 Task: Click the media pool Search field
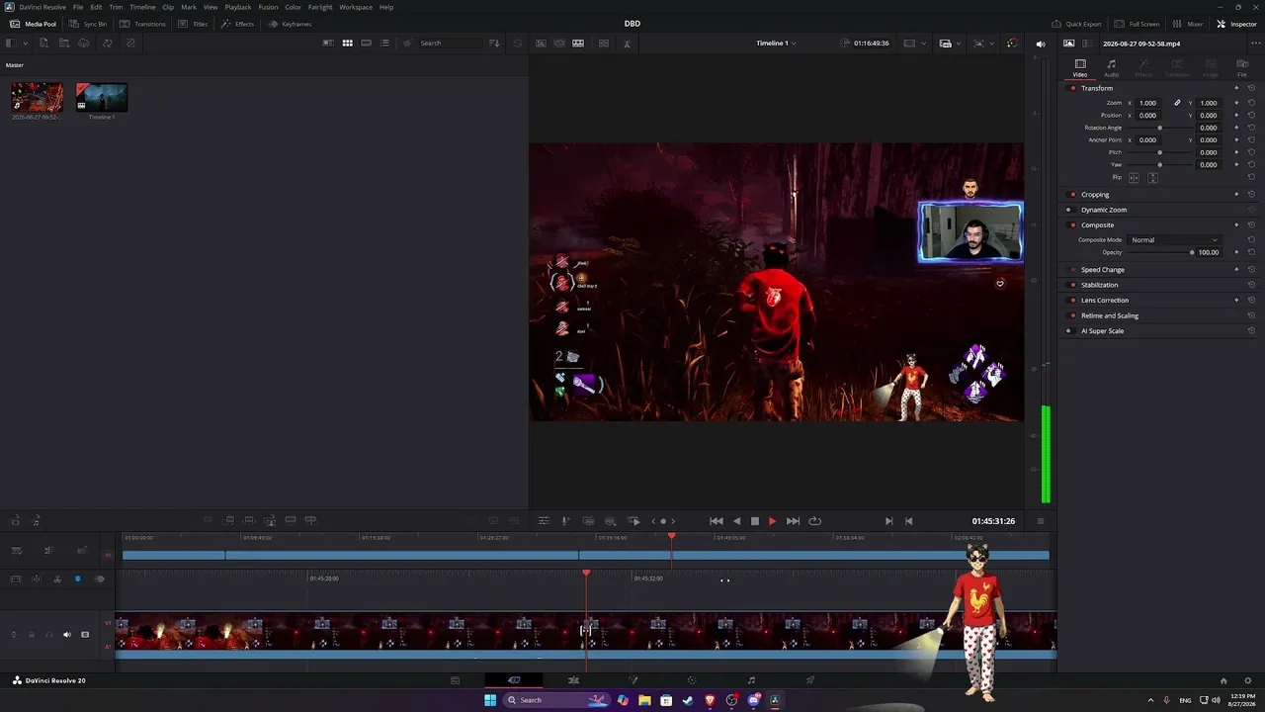coord(450,44)
